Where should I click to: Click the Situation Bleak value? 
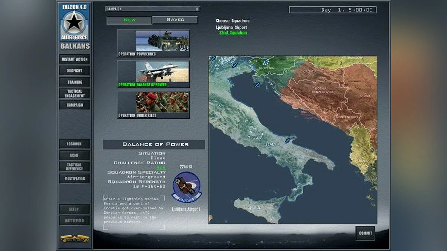click(x=158, y=158)
